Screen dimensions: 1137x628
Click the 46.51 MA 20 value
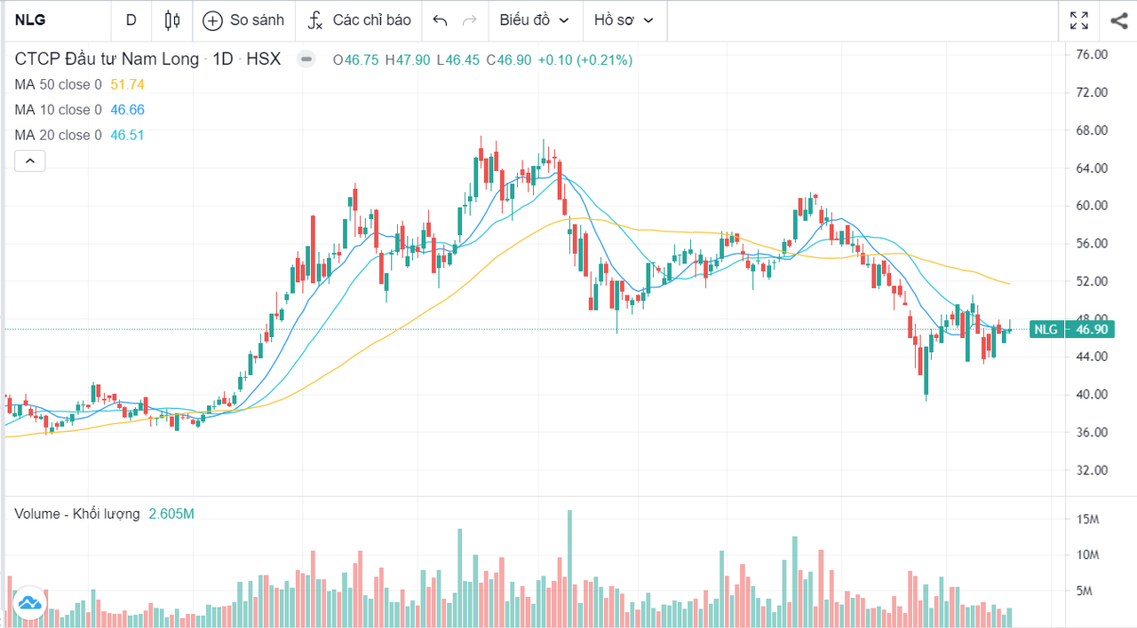pyautogui.click(x=128, y=135)
